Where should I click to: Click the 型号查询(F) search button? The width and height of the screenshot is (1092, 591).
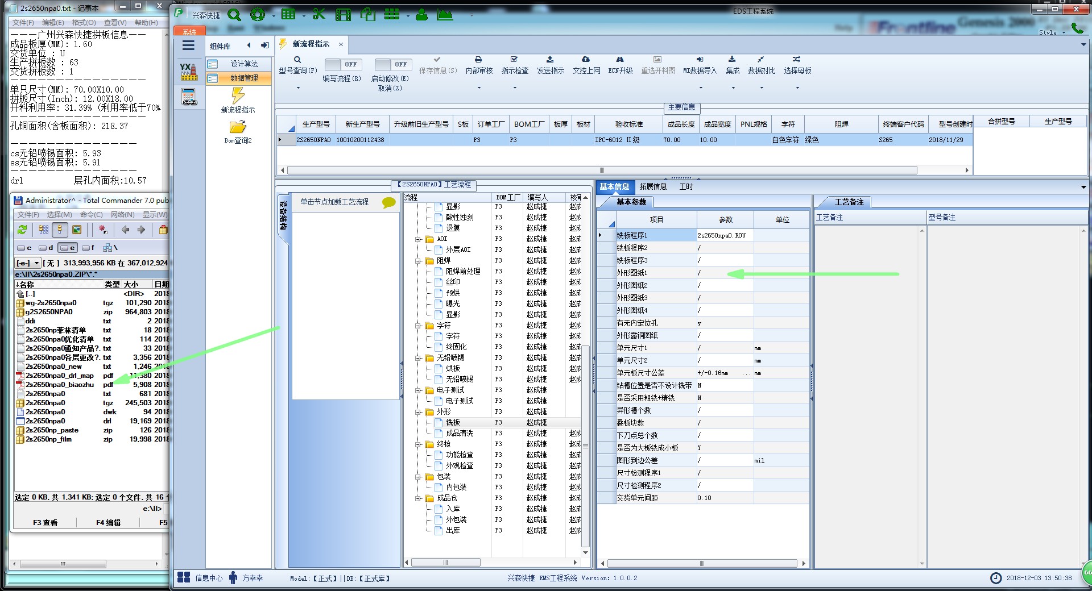point(297,65)
